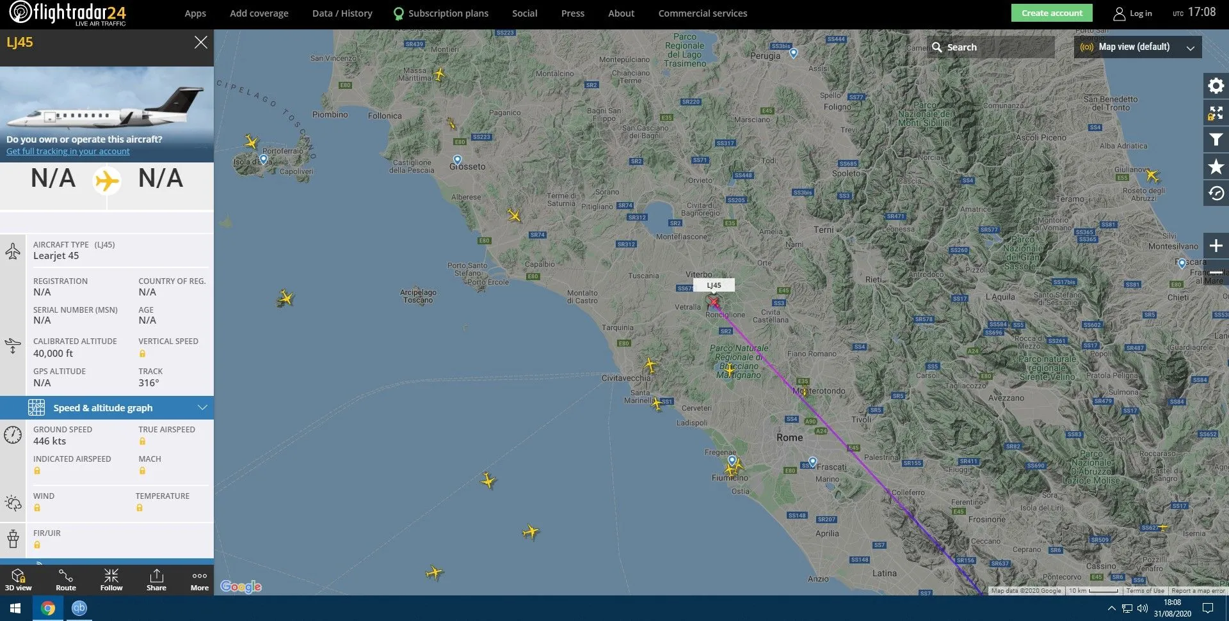Open the Map view (default) dropdown
Image resolution: width=1229 pixels, height=621 pixels.
point(1137,47)
